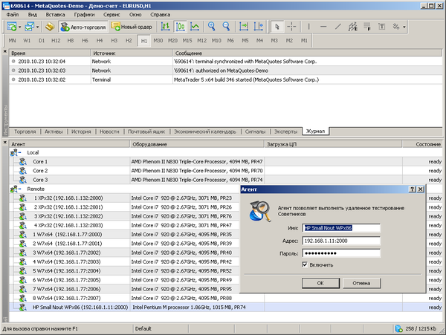Viewport: 446px width, 335px height.
Task: Enable chart shift icon
Action: (x=258, y=27)
